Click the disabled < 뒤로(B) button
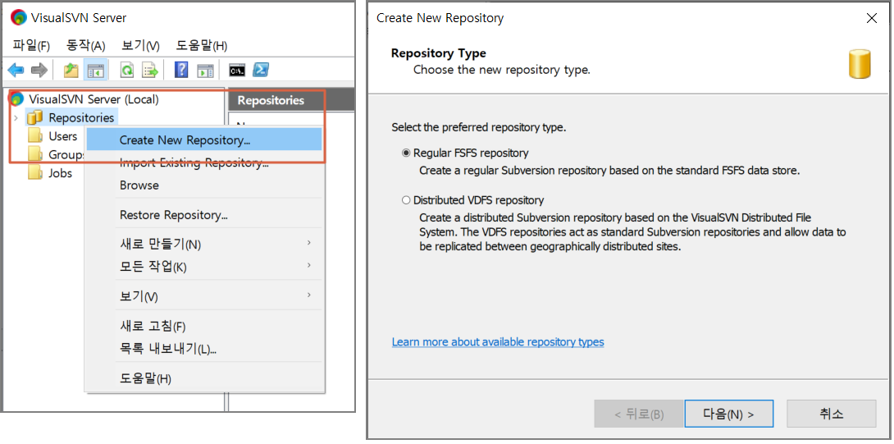The image size is (894, 444). tap(639, 414)
